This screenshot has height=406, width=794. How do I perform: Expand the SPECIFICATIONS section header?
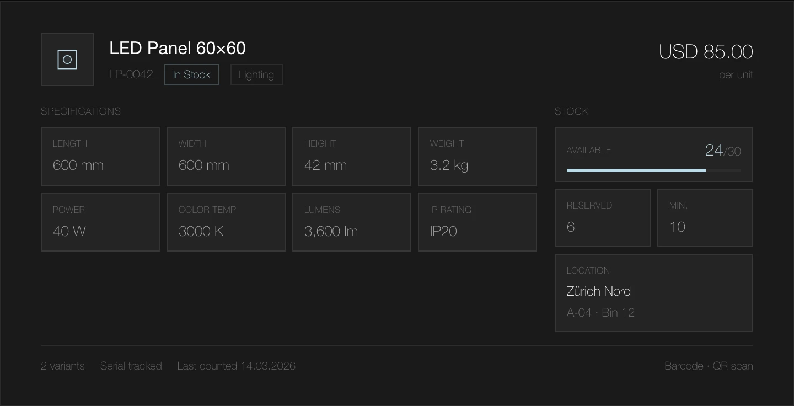click(x=81, y=111)
